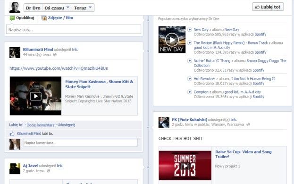Click play icon for Nuthin' But a 'G' Thang
294x184 pixels.
(x=190, y=61)
